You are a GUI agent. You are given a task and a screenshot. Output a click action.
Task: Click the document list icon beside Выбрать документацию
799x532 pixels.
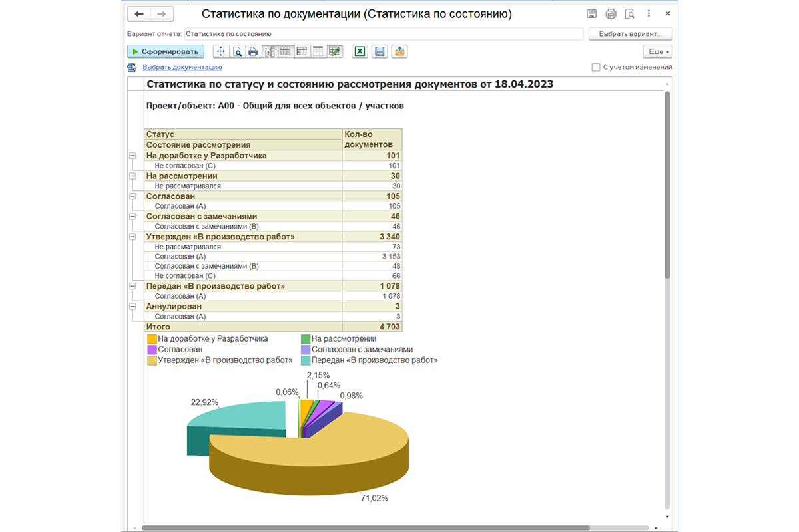(x=132, y=67)
